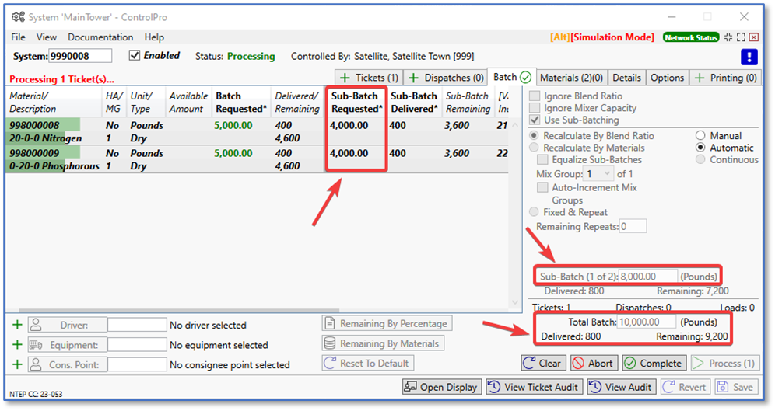Viewport: 775px width, 411px height.
Task: Open the Documentation menu
Action: click(100, 37)
